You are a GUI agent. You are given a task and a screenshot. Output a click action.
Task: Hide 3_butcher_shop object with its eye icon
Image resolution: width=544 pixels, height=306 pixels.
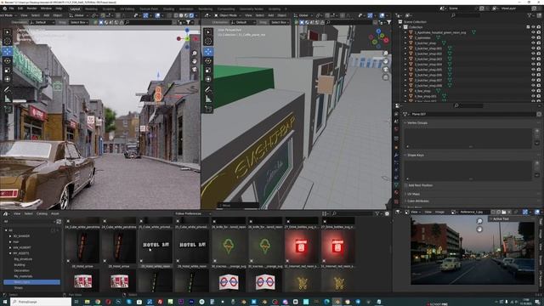(x=533, y=43)
